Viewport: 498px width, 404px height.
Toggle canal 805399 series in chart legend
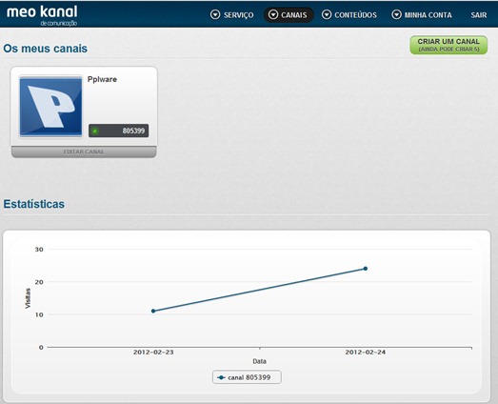click(x=247, y=377)
